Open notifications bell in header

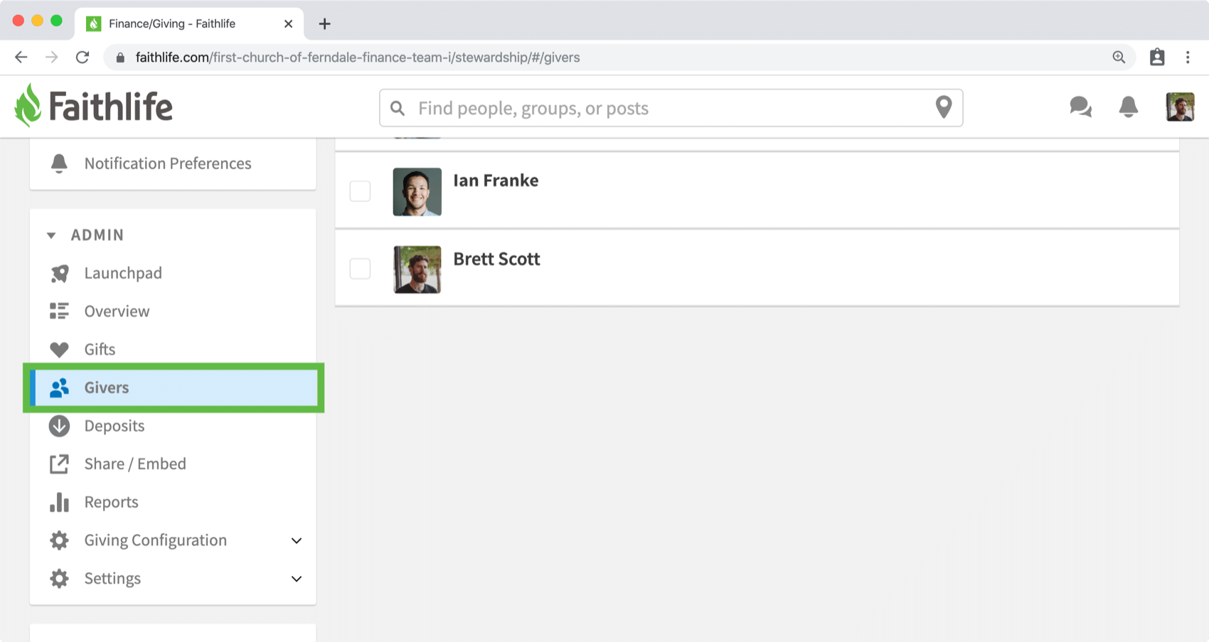pos(1128,107)
